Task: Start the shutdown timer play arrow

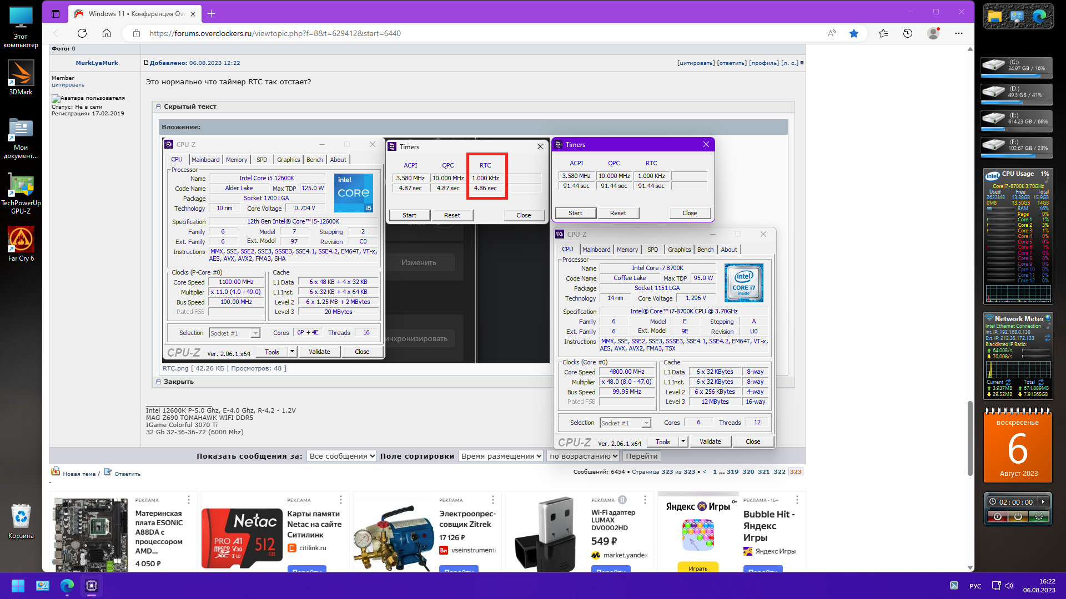Action: [1043, 502]
